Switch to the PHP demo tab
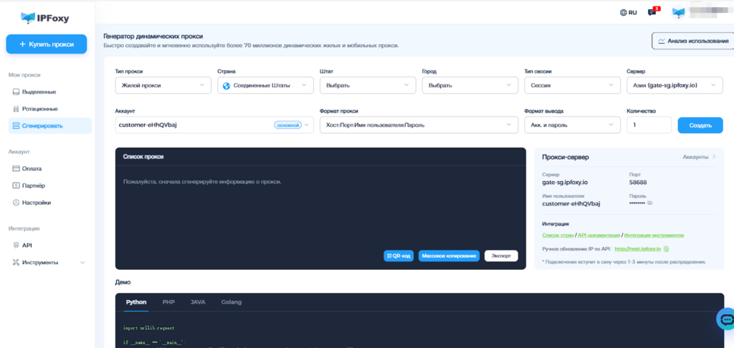This screenshot has width=734, height=348. point(168,302)
